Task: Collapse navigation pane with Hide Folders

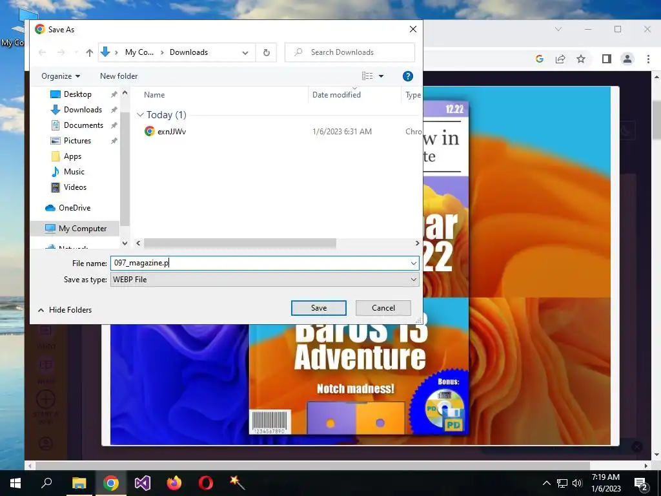Action: [x=65, y=310]
